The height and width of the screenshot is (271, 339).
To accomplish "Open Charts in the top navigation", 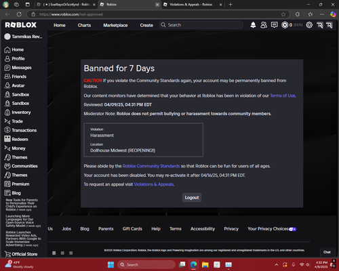I will point(84,25).
